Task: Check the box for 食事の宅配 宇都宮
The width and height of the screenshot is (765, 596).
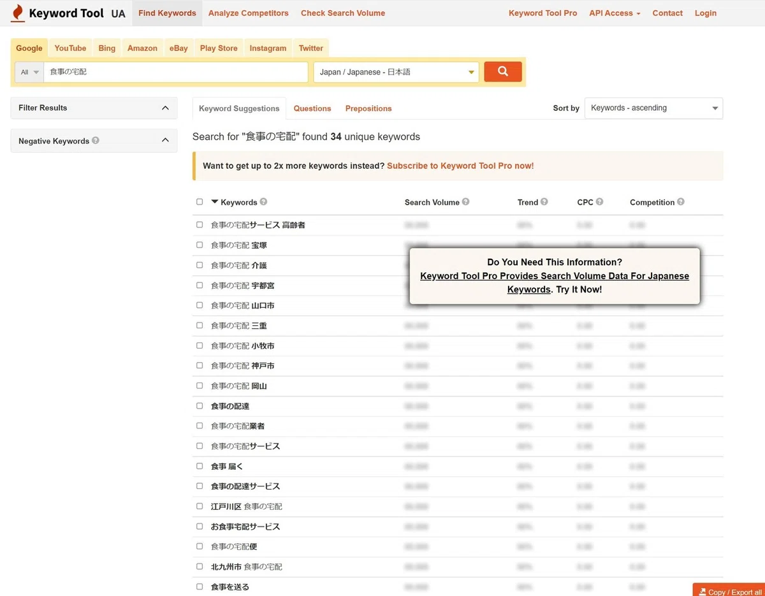Action: [200, 285]
